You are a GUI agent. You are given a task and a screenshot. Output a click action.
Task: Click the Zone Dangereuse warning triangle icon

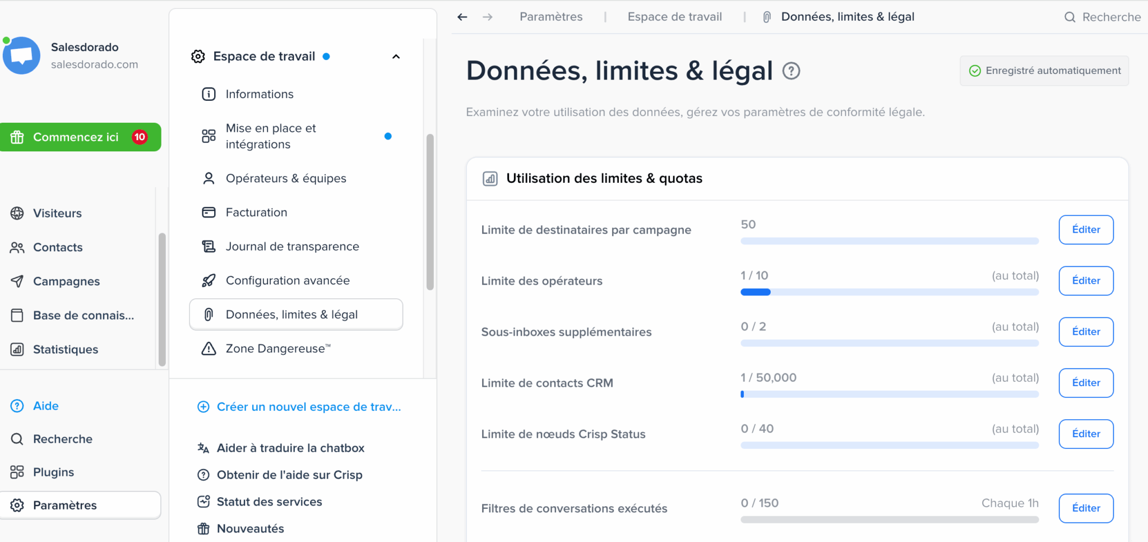(209, 349)
